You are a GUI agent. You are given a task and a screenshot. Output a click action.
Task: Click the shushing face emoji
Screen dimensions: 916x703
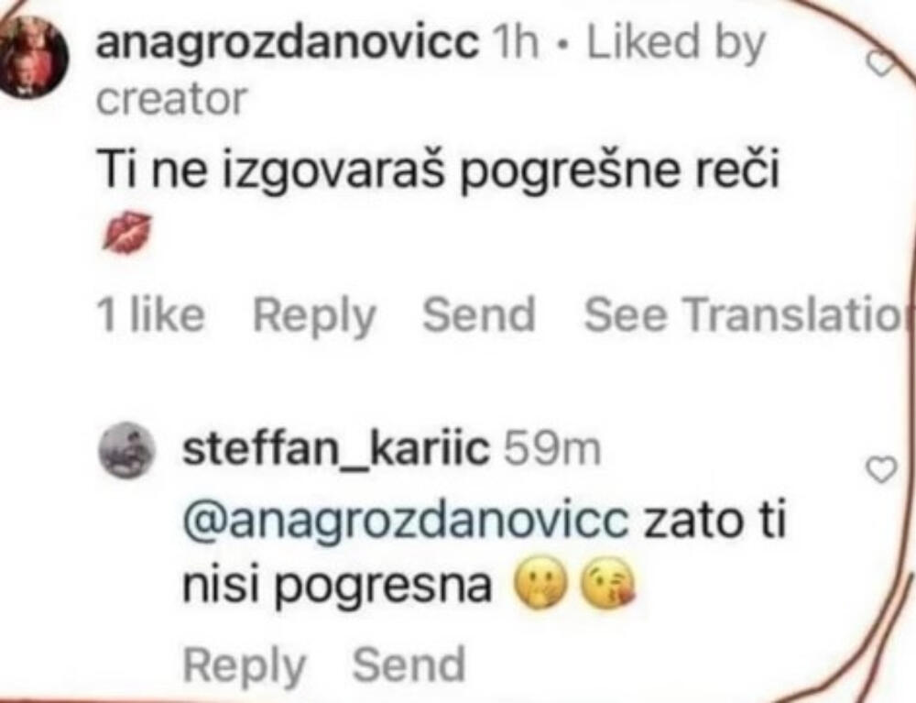[540, 586]
